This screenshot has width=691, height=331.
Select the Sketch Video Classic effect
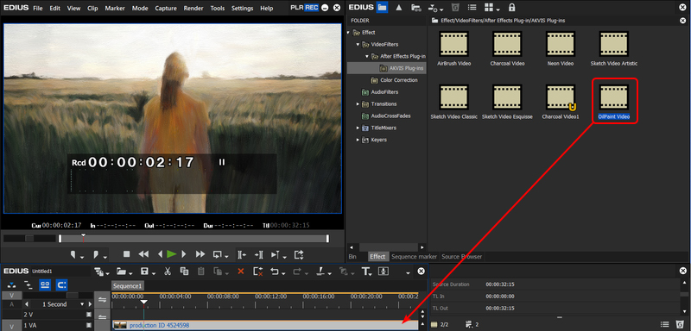[454, 102]
